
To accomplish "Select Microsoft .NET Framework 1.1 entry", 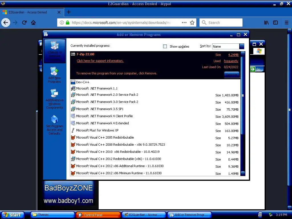I will (x=155, y=88).
